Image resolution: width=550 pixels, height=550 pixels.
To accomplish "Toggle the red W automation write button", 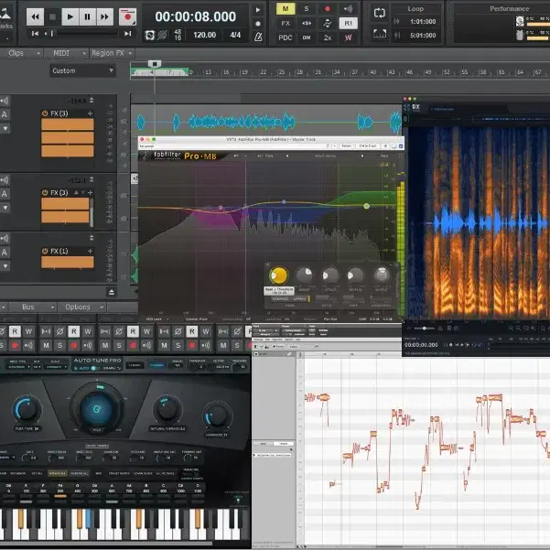I will click(x=348, y=38).
